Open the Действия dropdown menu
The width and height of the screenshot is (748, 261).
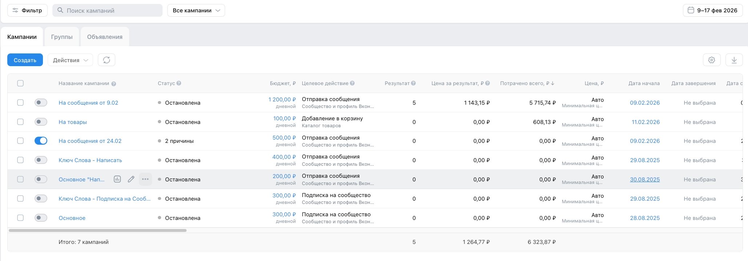tap(70, 60)
